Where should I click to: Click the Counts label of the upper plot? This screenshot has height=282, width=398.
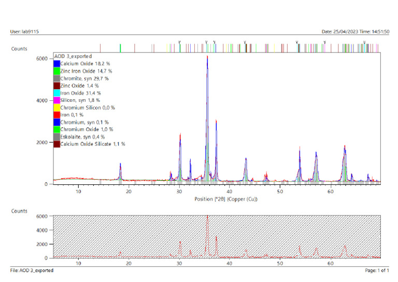coord(20,49)
